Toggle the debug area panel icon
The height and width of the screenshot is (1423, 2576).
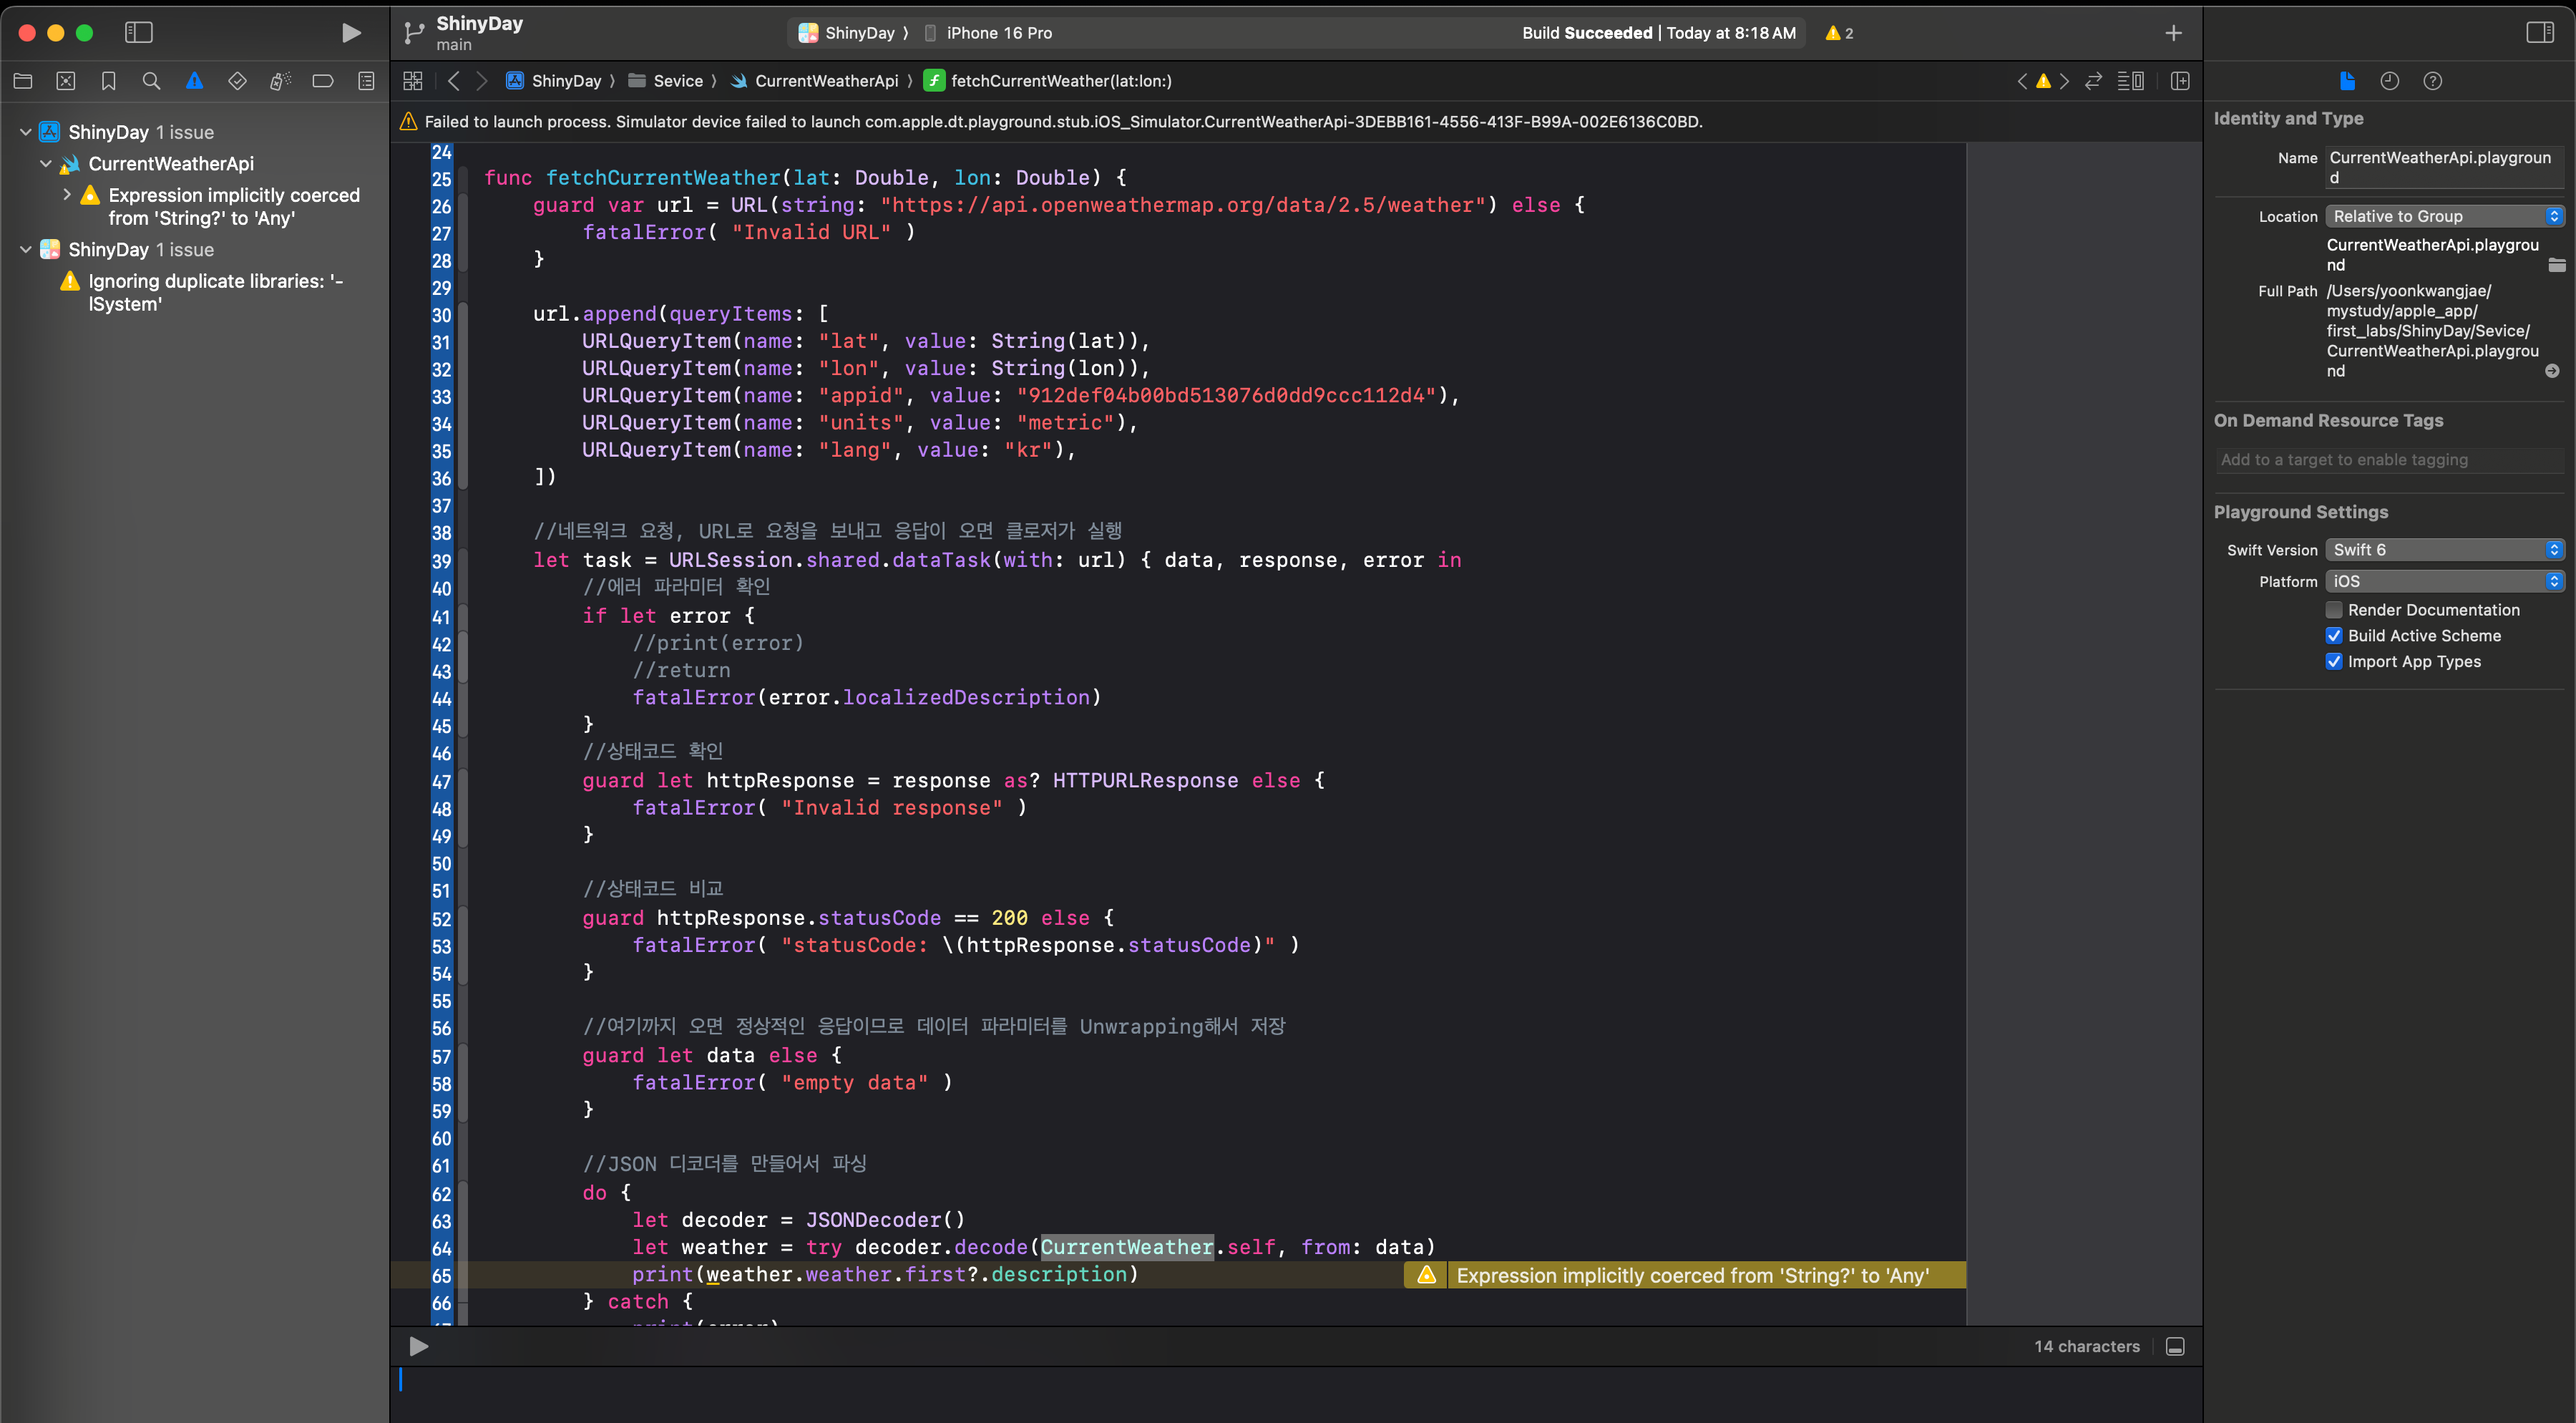pyautogui.click(x=2175, y=1346)
